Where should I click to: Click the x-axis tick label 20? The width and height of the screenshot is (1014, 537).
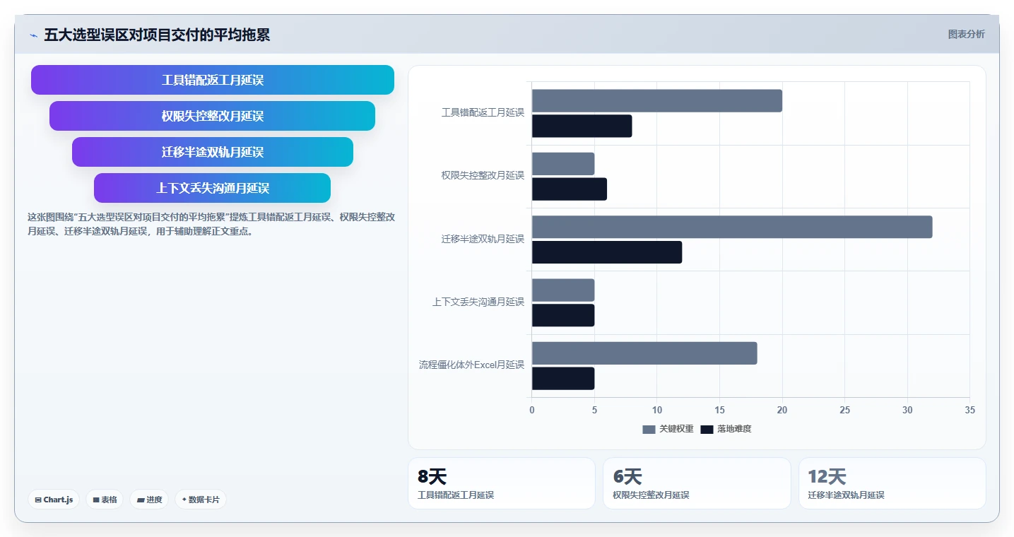(x=782, y=411)
